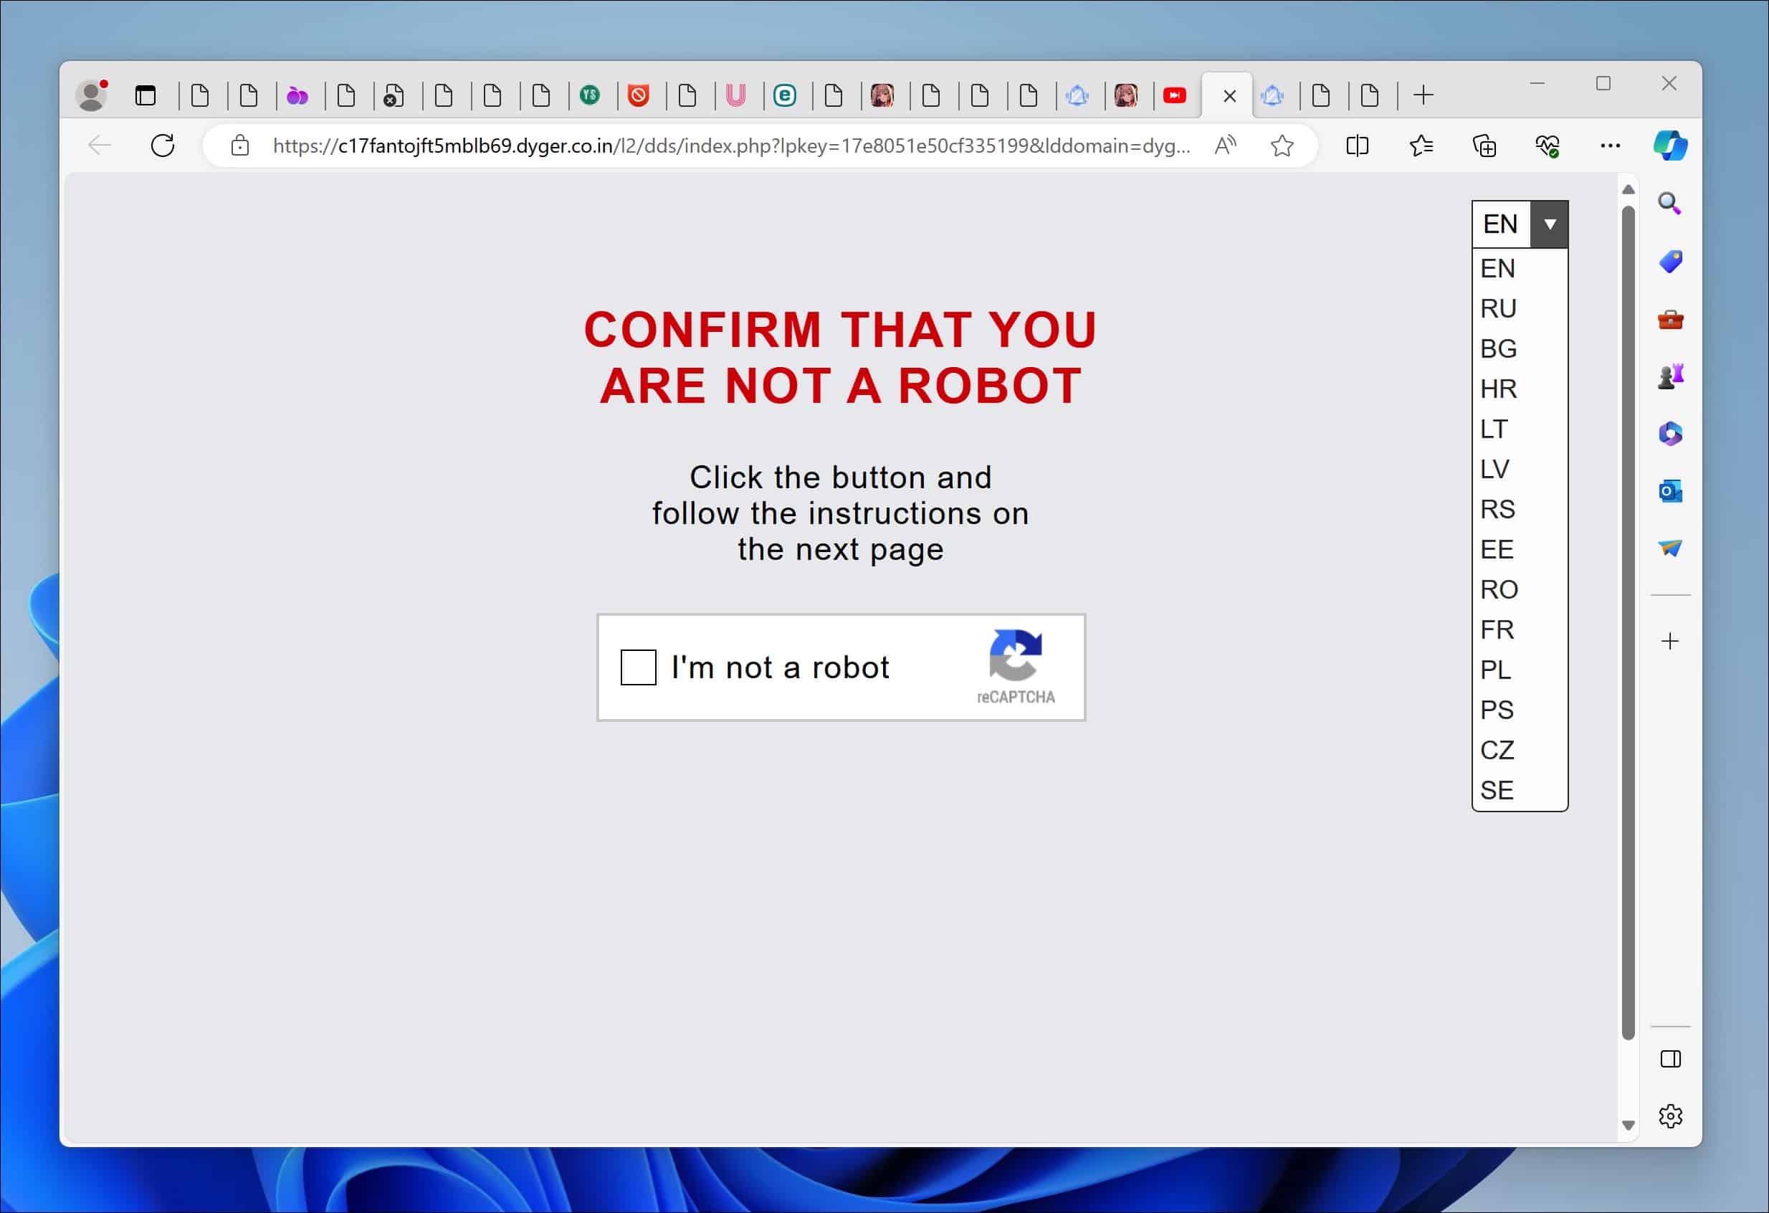Check the "I'm not a robot" checkbox

pos(638,667)
